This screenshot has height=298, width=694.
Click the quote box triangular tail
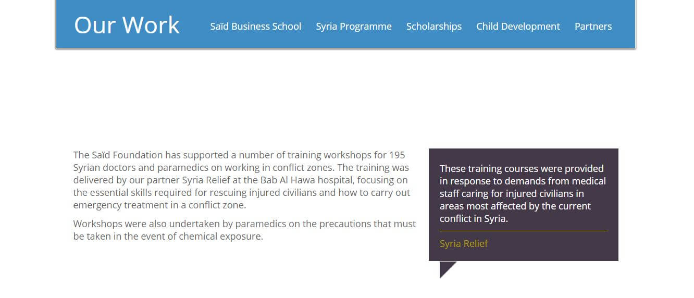(x=446, y=268)
